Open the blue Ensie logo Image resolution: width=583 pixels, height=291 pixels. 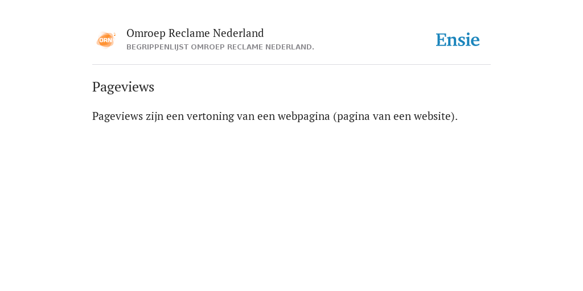coord(458,40)
